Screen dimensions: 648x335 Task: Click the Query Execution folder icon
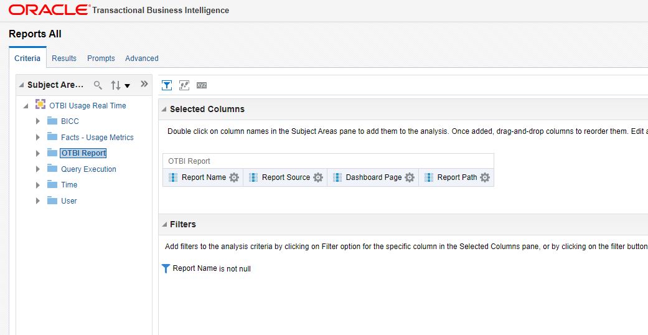pyautogui.click(x=52, y=168)
